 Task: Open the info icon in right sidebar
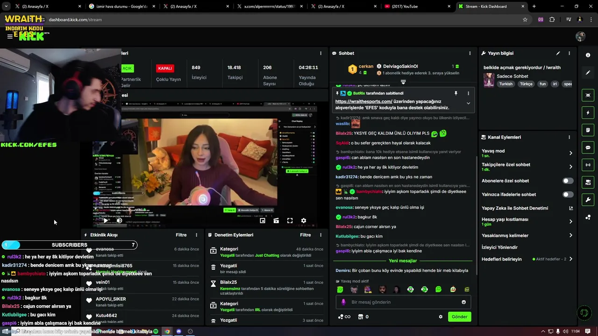[588, 55]
